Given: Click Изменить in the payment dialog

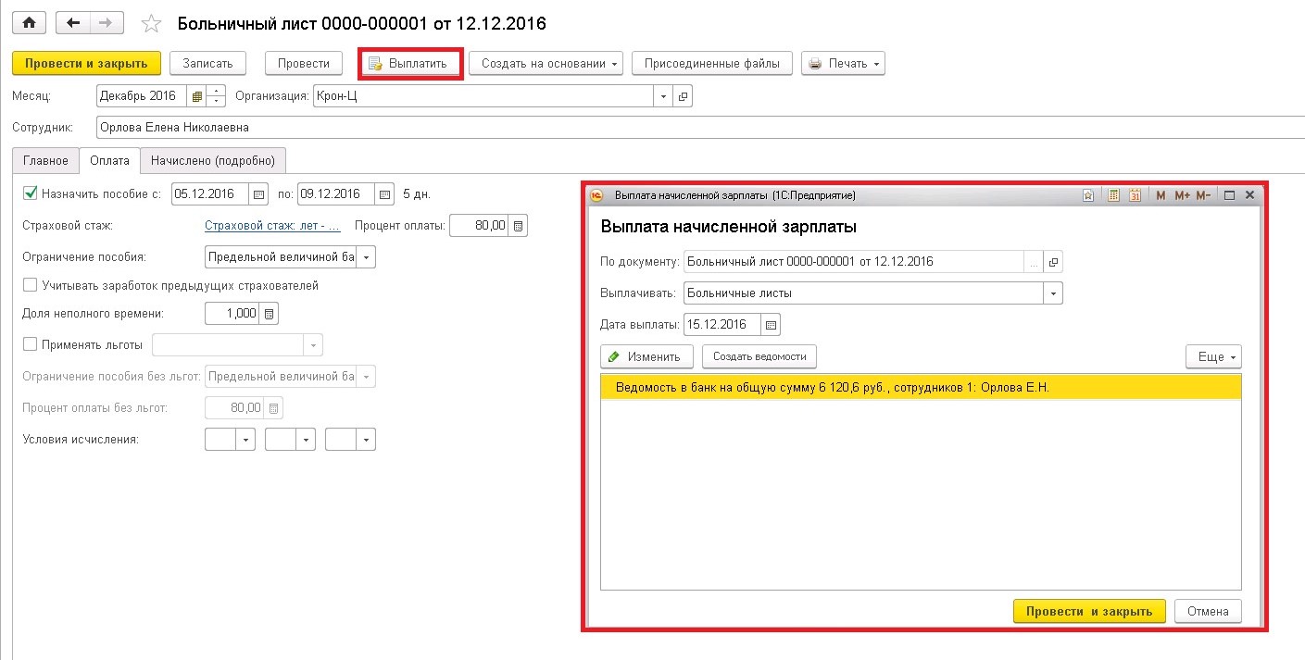Looking at the screenshot, I should point(646,356).
